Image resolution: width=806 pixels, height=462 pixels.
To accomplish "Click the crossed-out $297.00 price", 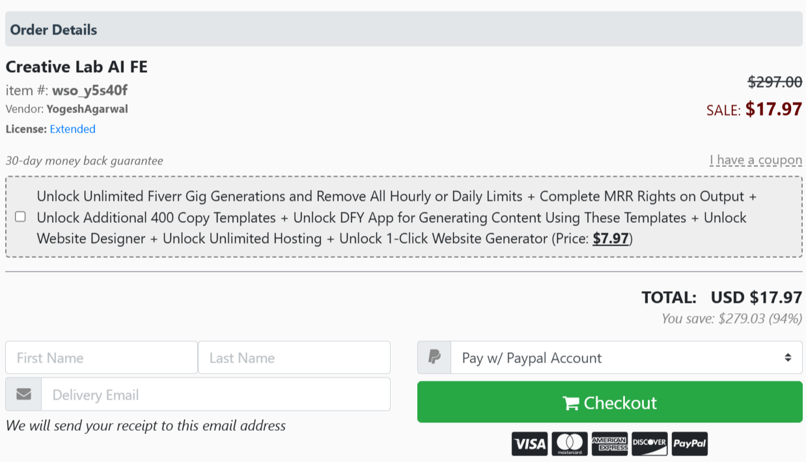I will click(775, 82).
